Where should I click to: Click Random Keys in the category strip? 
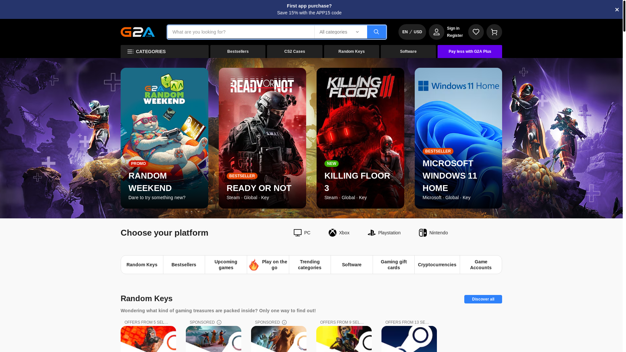coord(142,265)
